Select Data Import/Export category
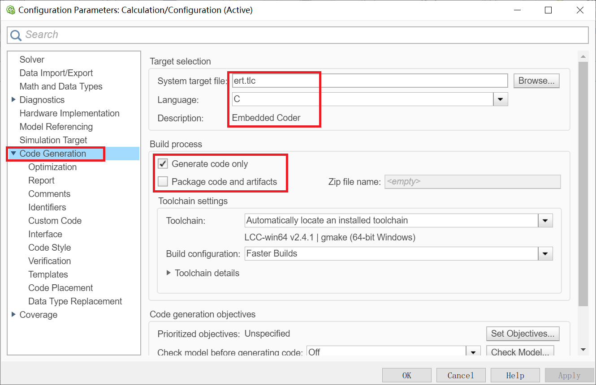Screen dimensions: 596x385 click(56, 73)
